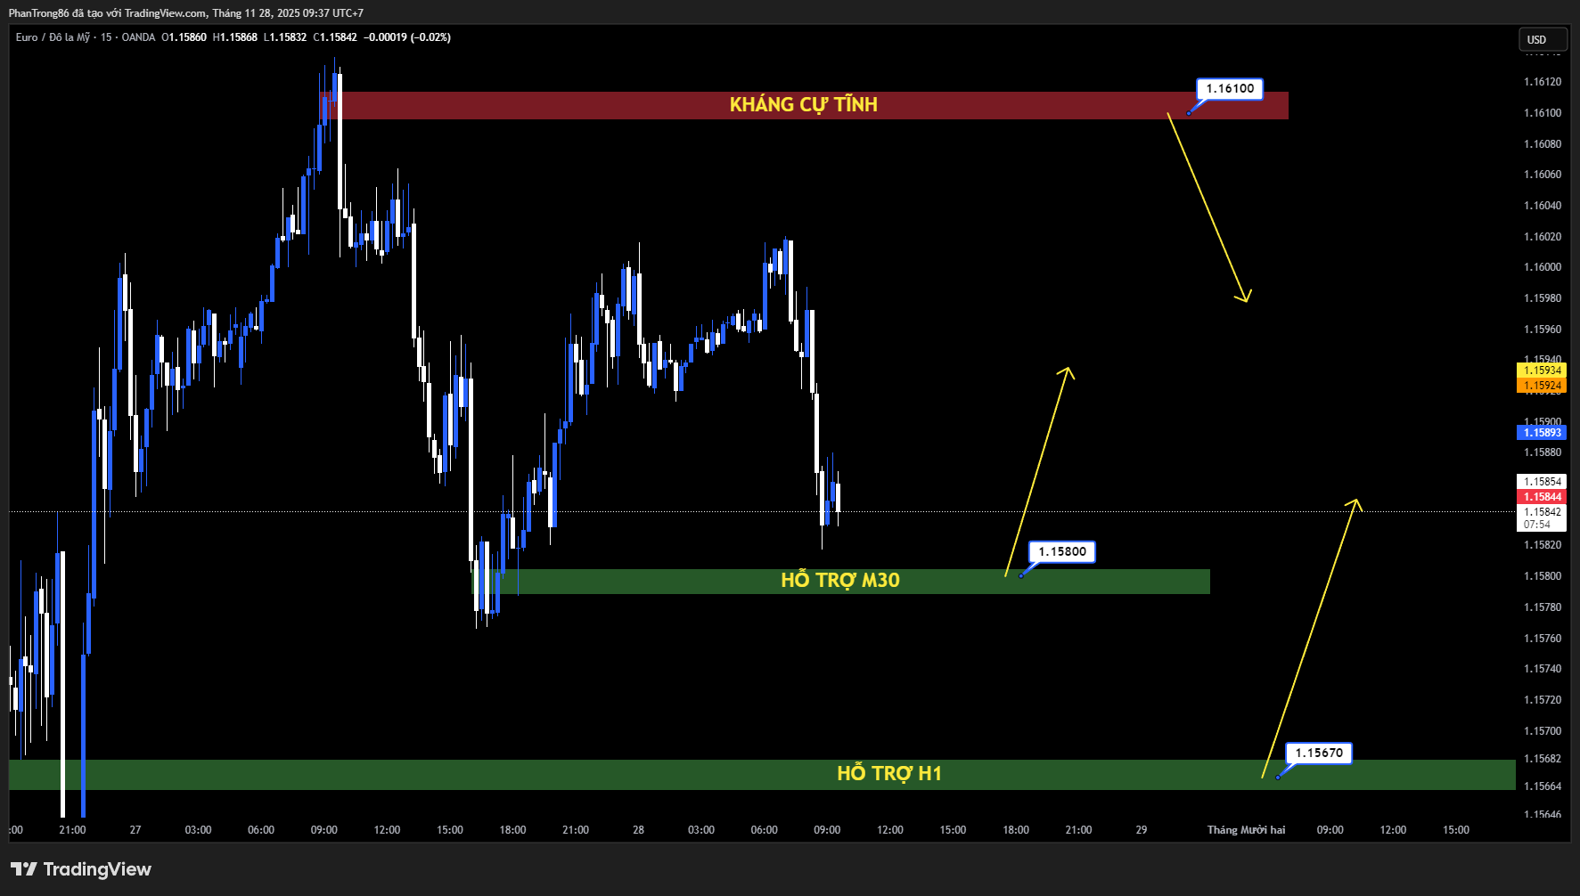Click the C1.15842 close value in header
The height and width of the screenshot is (896, 1580).
[x=335, y=37]
